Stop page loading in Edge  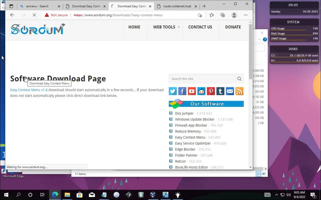(x=34, y=15)
